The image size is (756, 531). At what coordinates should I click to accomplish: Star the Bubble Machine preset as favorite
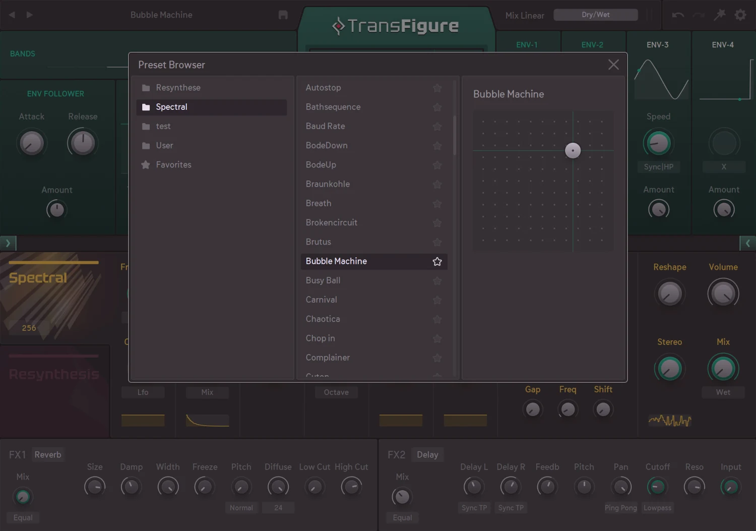pos(436,262)
